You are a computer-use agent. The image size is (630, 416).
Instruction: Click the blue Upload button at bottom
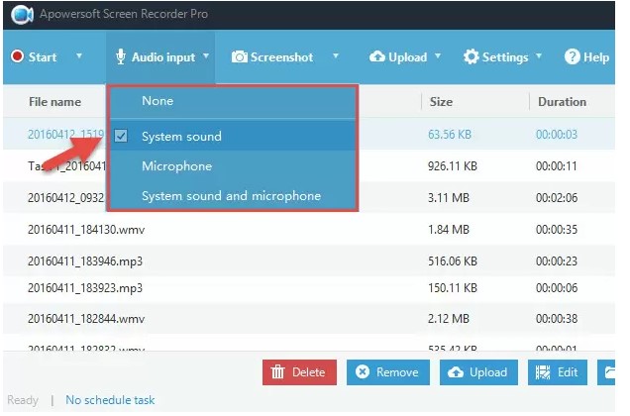pyautogui.click(x=478, y=372)
